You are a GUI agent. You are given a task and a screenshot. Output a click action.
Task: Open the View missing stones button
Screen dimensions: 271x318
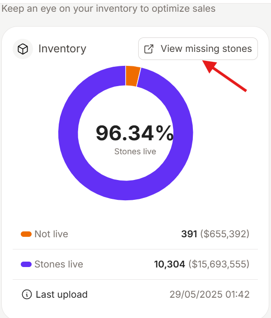[198, 49]
